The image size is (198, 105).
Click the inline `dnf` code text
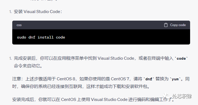149,79
